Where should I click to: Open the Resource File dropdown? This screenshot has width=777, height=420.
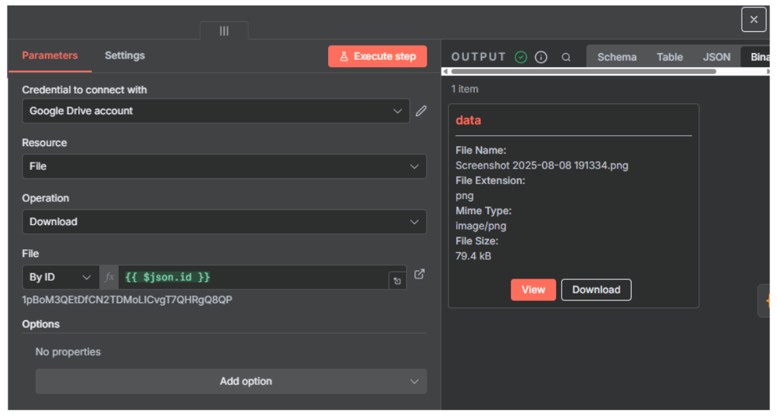(224, 167)
